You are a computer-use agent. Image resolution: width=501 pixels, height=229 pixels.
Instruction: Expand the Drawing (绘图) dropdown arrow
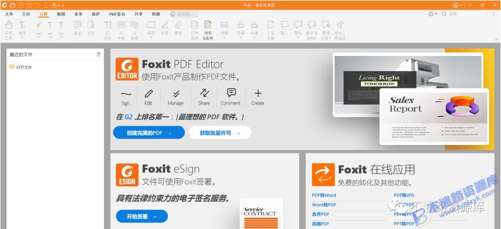point(151,37)
